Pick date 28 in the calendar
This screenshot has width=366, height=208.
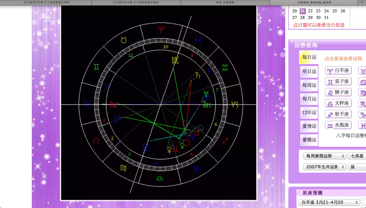coord(303,17)
